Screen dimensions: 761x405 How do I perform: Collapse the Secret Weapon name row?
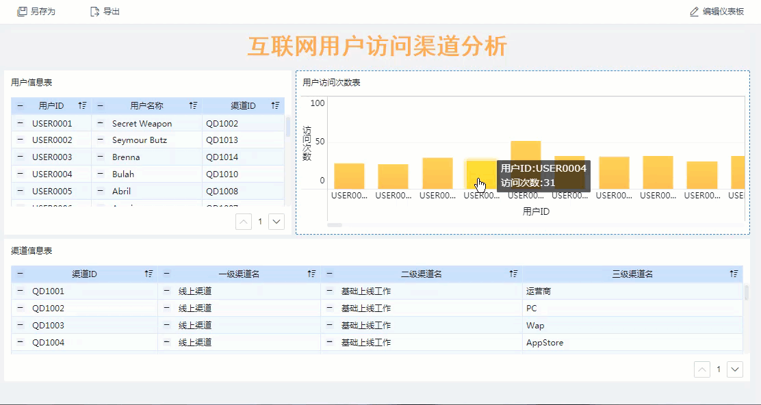pyautogui.click(x=100, y=124)
